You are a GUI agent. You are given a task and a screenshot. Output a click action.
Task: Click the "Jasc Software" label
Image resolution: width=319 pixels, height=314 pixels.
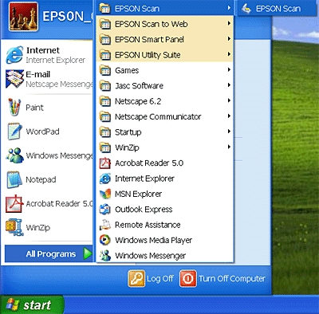tap(139, 86)
